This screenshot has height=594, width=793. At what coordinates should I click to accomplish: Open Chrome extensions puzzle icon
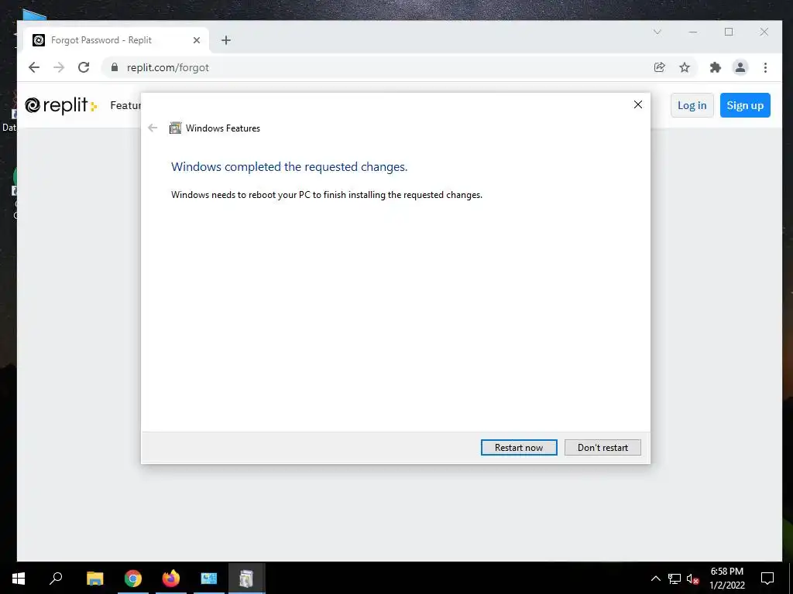click(x=715, y=67)
